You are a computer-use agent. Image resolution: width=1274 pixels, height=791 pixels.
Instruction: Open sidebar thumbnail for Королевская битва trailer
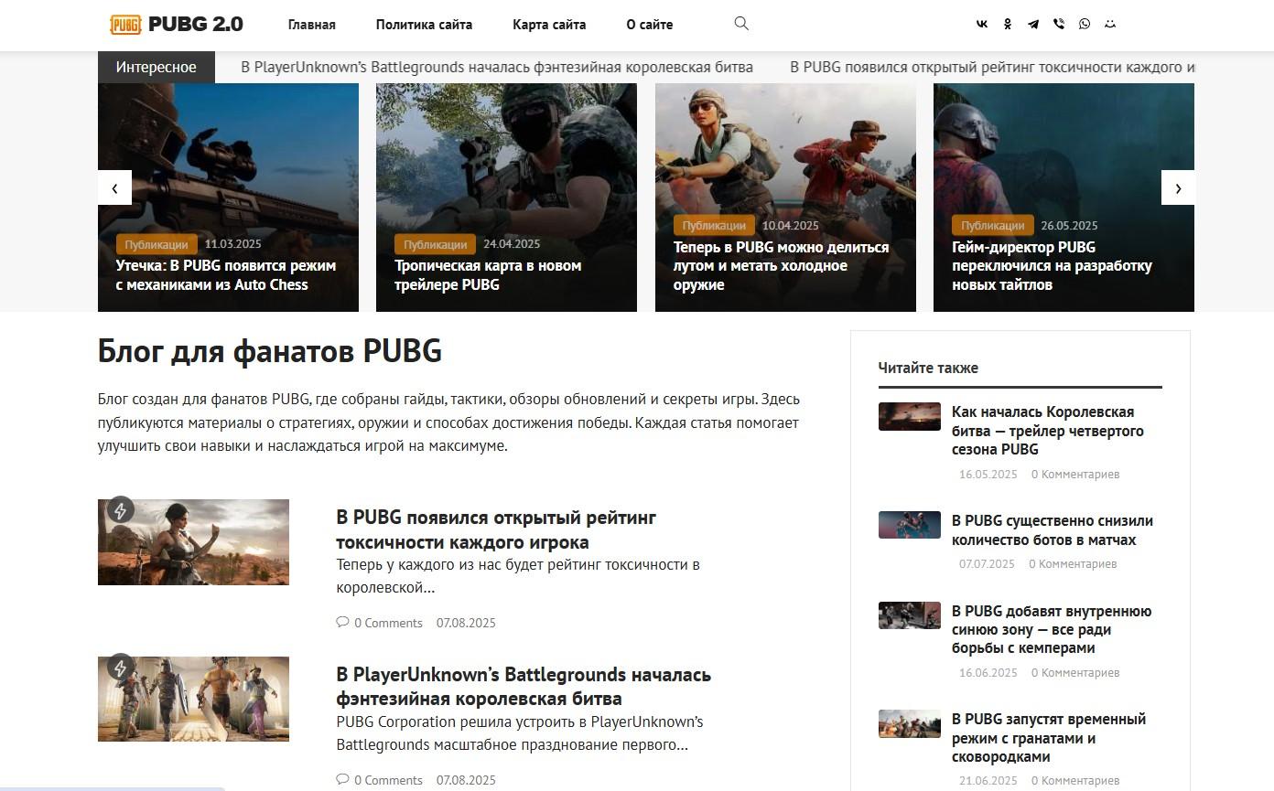(x=910, y=417)
